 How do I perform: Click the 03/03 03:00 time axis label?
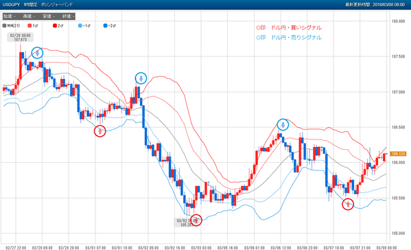[201, 248]
